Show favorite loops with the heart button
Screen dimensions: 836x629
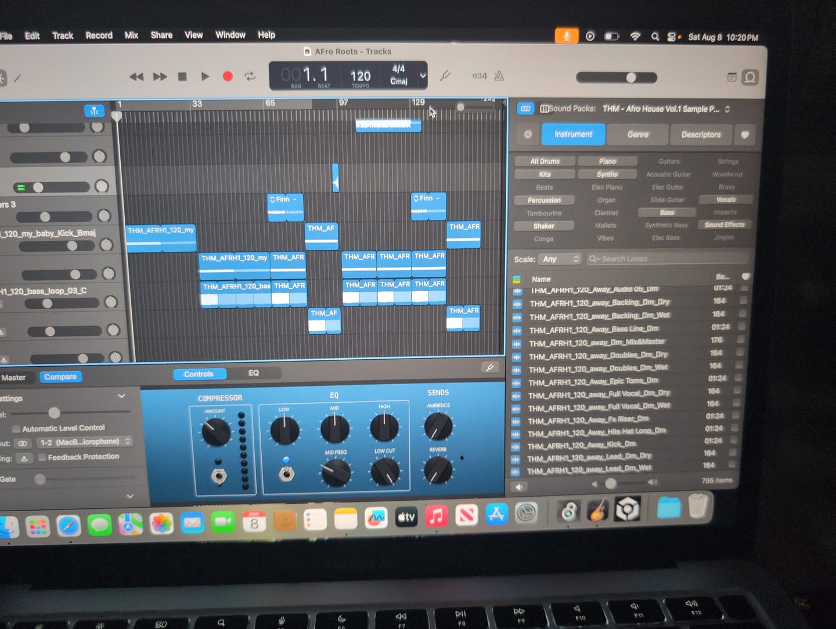(x=744, y=135)
